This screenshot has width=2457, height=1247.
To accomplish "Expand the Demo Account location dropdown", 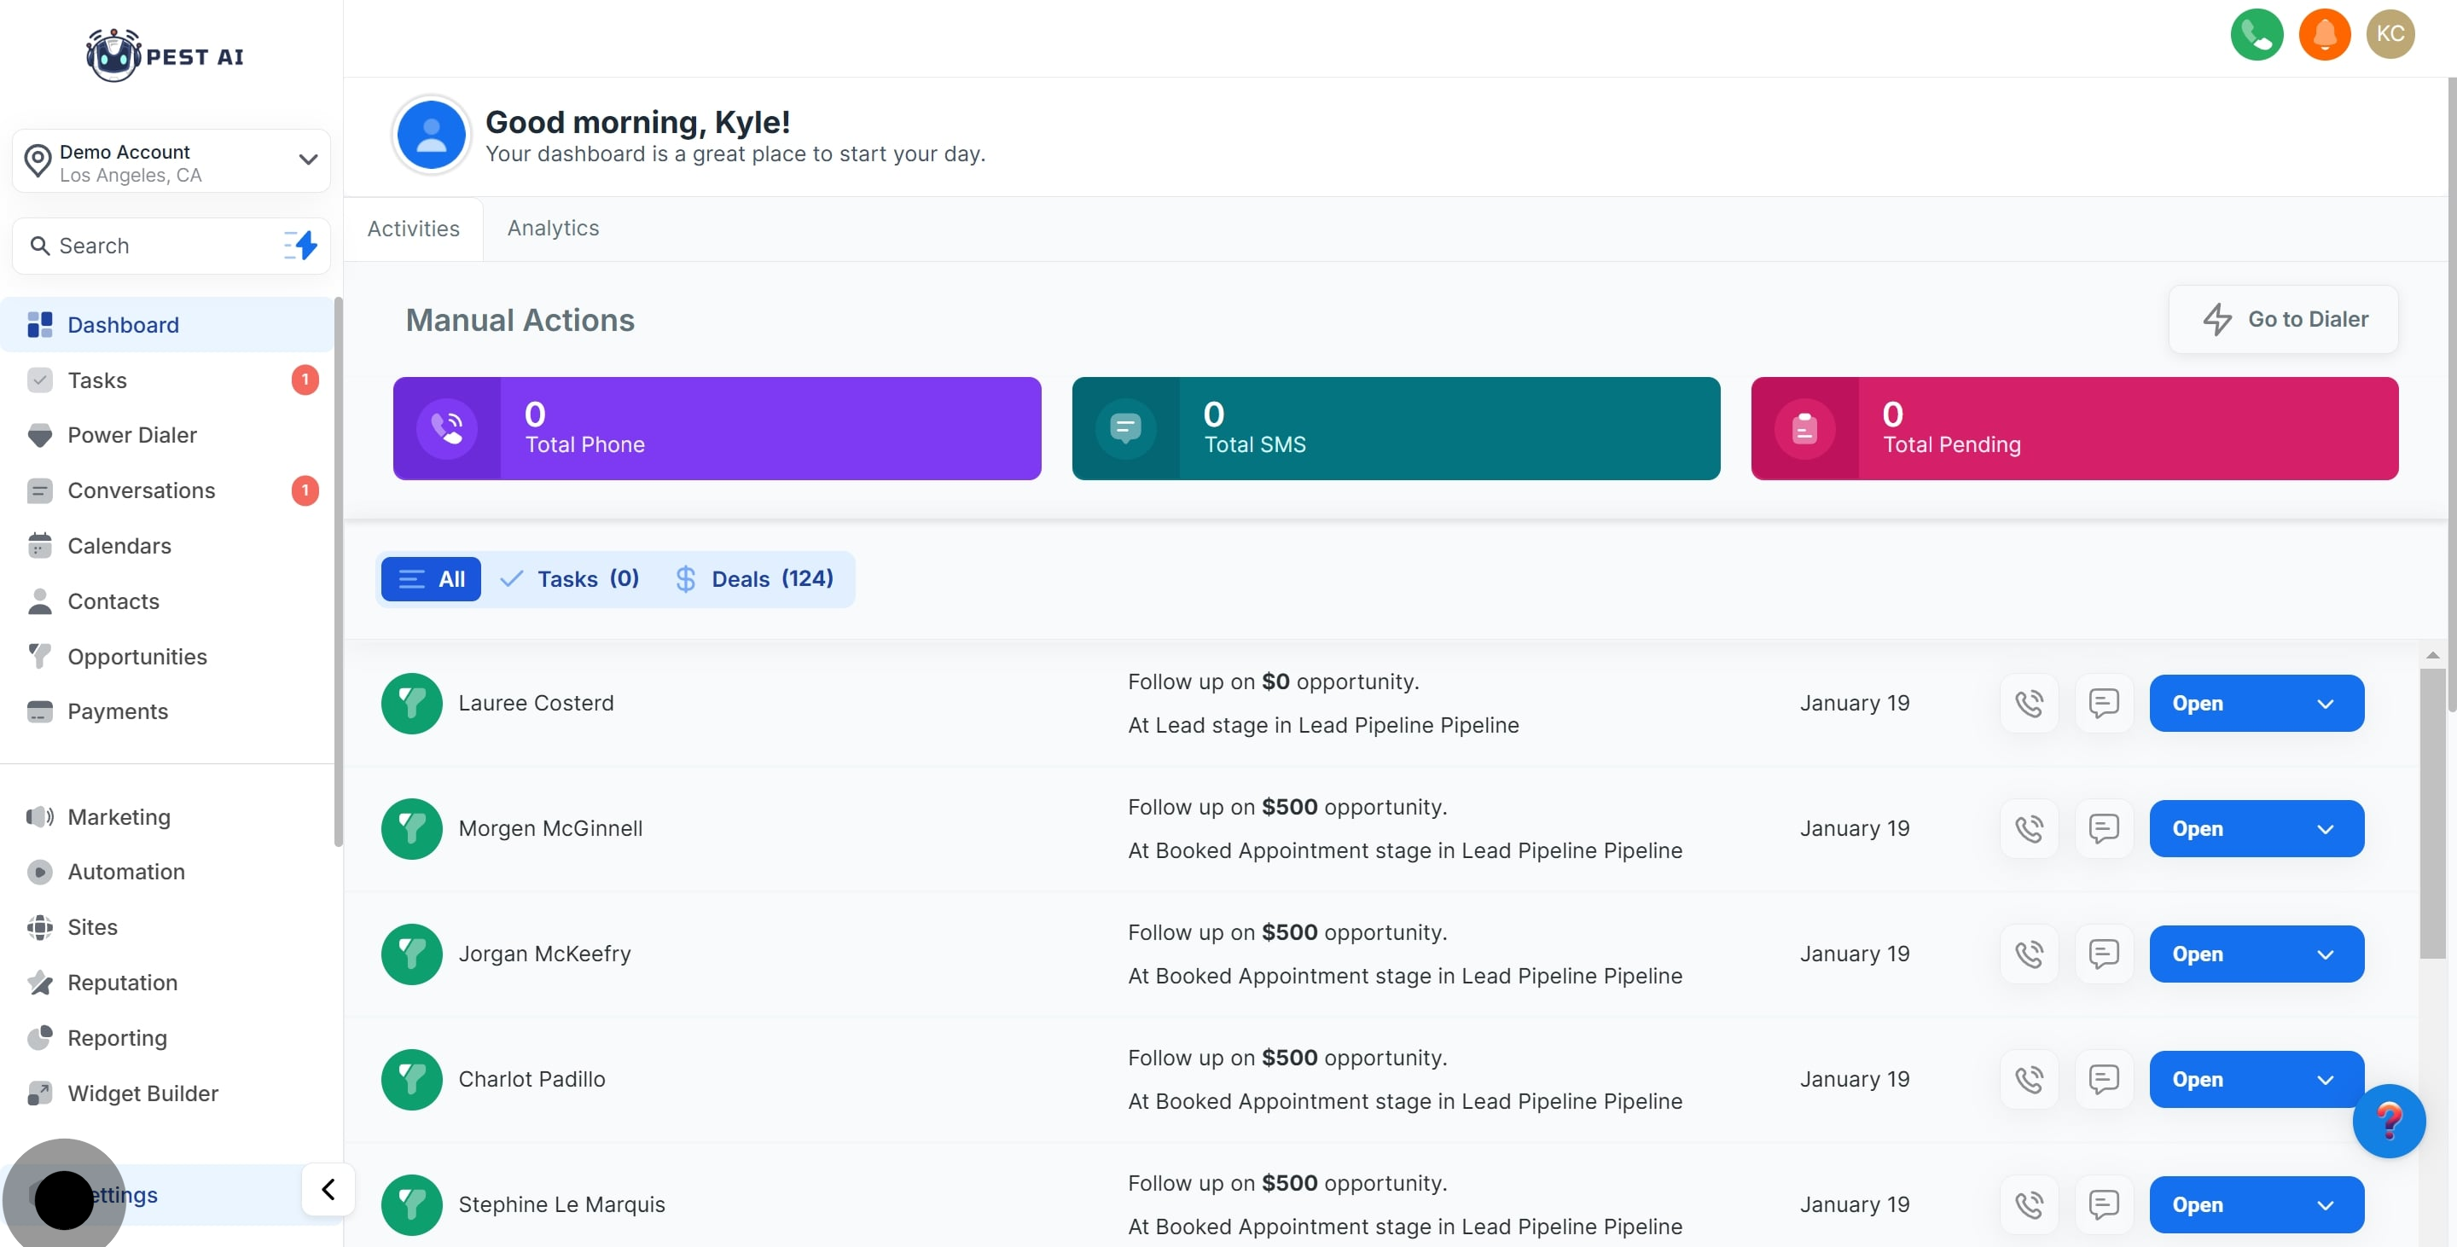I will click(307, 160).
